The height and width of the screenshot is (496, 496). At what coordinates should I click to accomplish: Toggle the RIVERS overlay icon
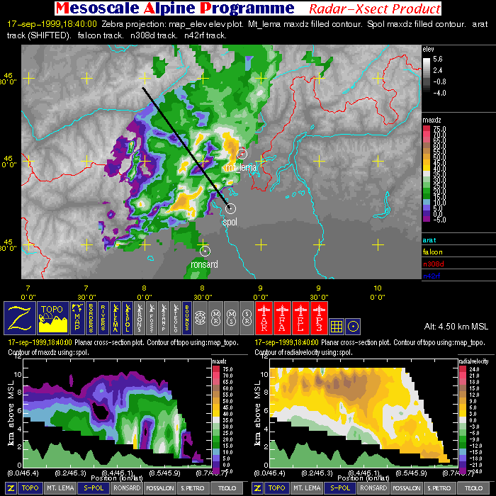pyautogui.click(x=103, y=318)
